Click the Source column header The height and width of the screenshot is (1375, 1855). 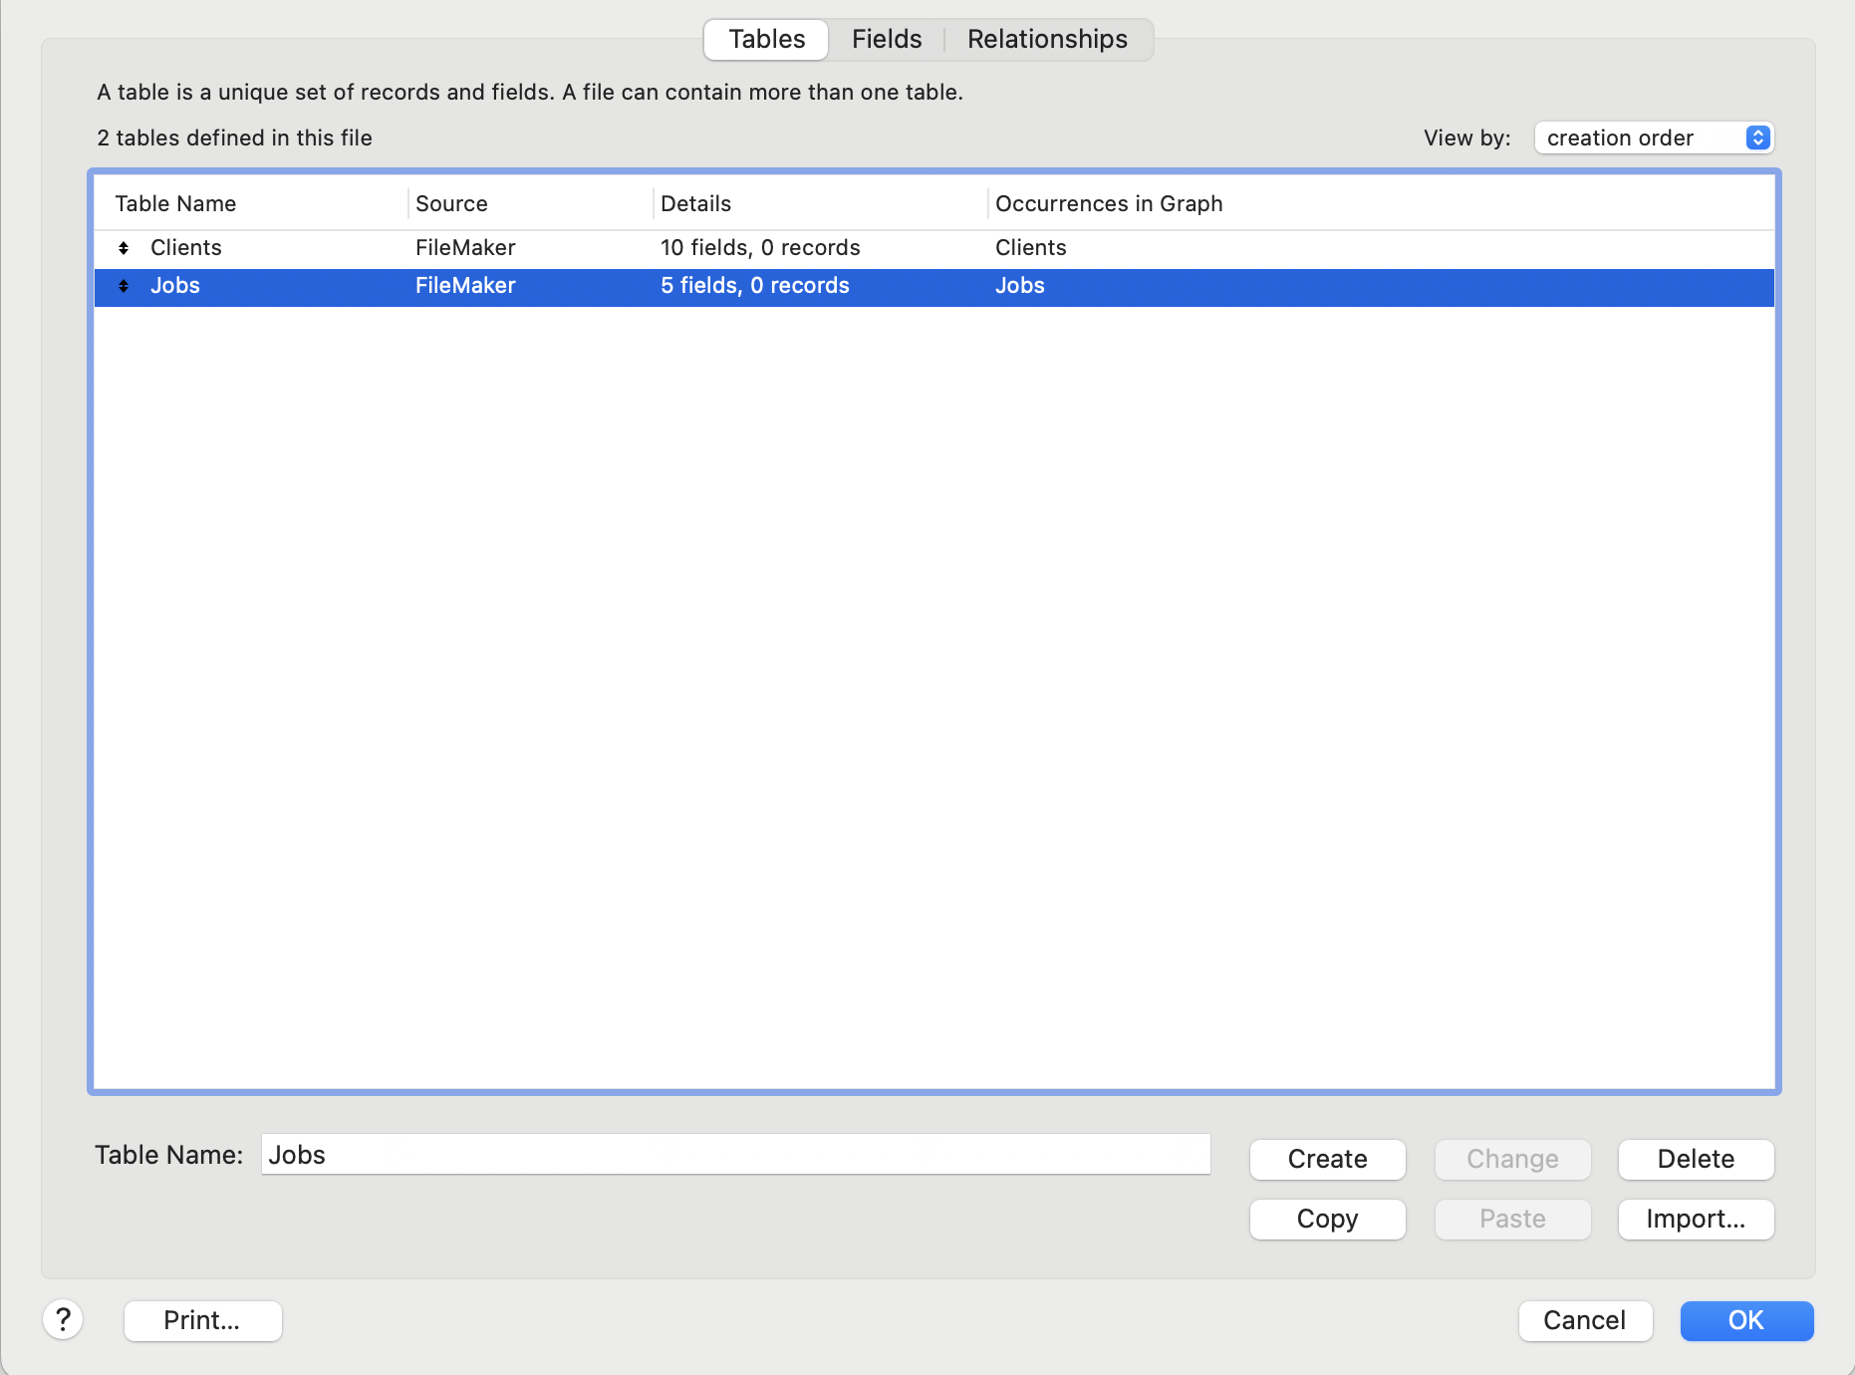451,203
